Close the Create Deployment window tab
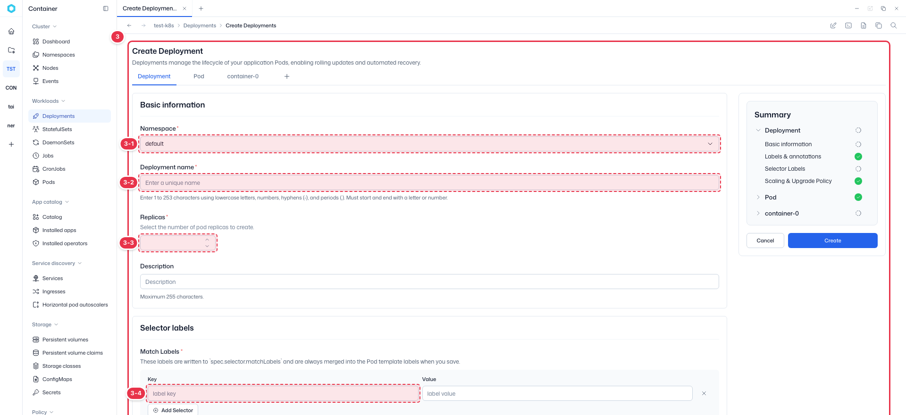Screen dimensions: 906x415 pos(185,8)
